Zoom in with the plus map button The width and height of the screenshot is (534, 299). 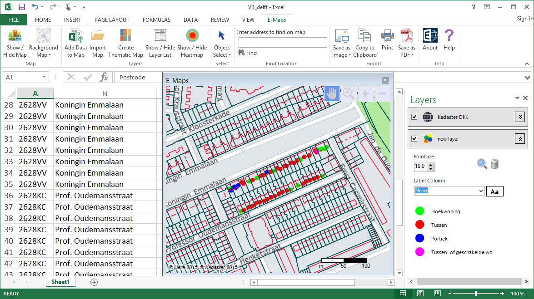point(365,93)
